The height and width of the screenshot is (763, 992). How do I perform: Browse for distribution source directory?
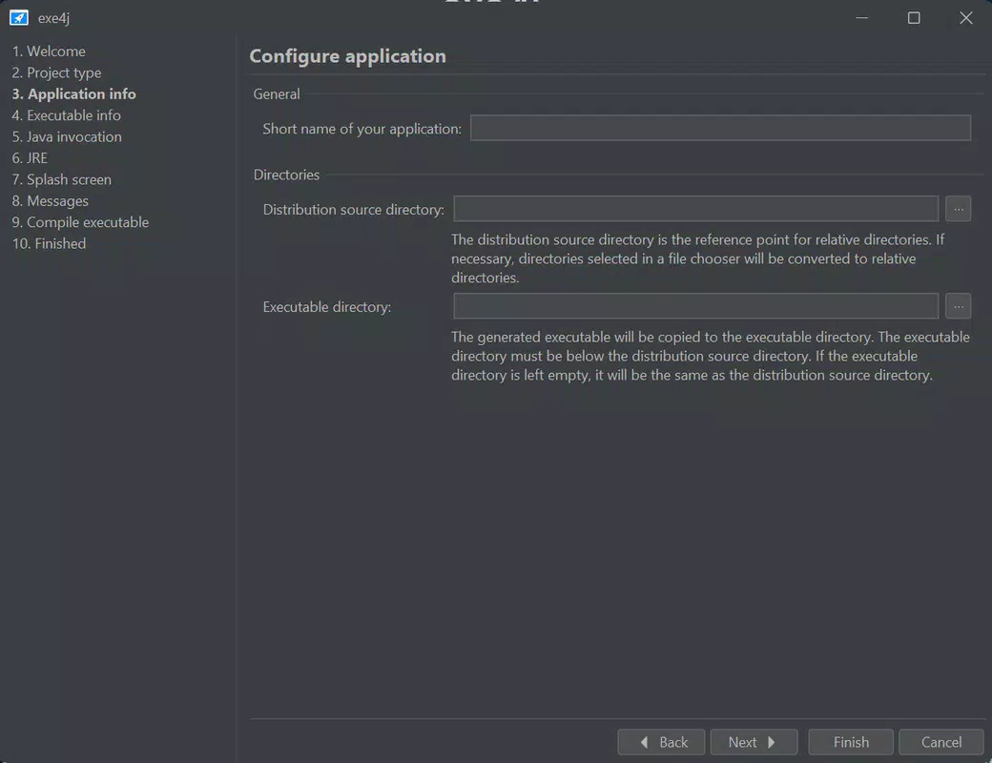[958, 209]
